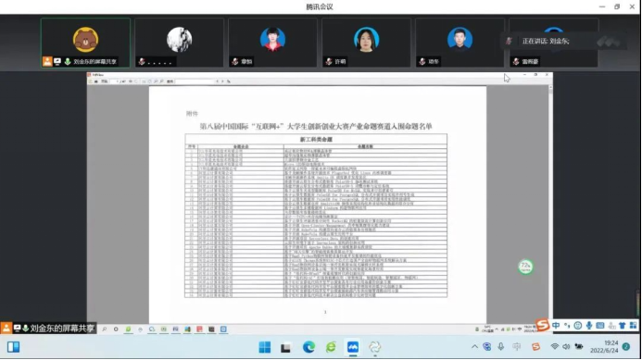Click the next page arrow in PDF toolbar
The width and height of the screenshot is (642, 360).
click(222, 81)
